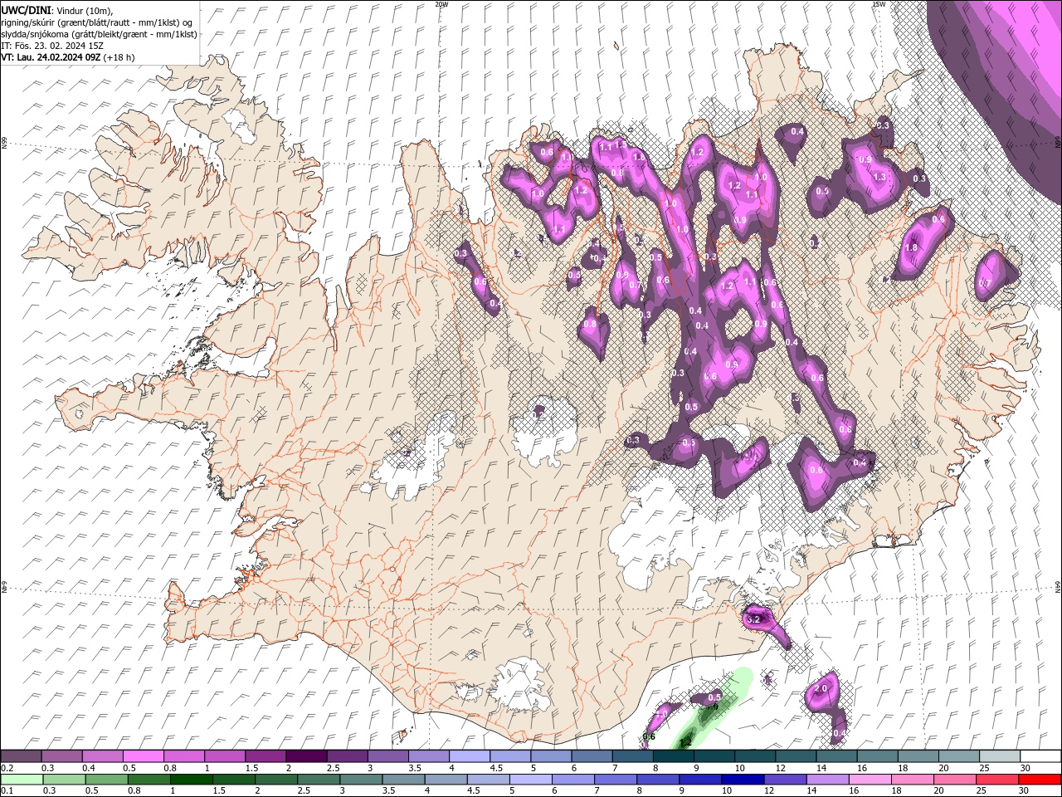Click the '30' label on the lower legend scale
The height and width of the screenshot is (797, 1062).
pos(1025,791)
